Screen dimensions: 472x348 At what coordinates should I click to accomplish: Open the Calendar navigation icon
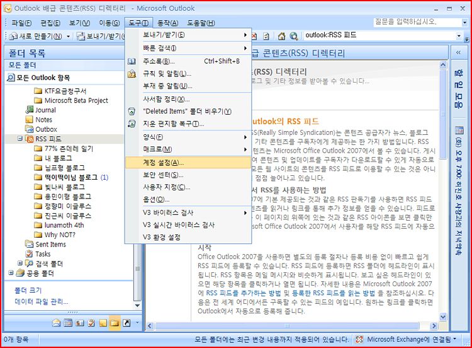click(68, 323)
